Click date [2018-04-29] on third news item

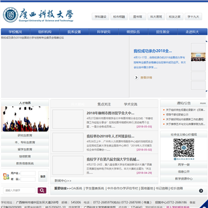pyautogui.click(x=144, y=173)
